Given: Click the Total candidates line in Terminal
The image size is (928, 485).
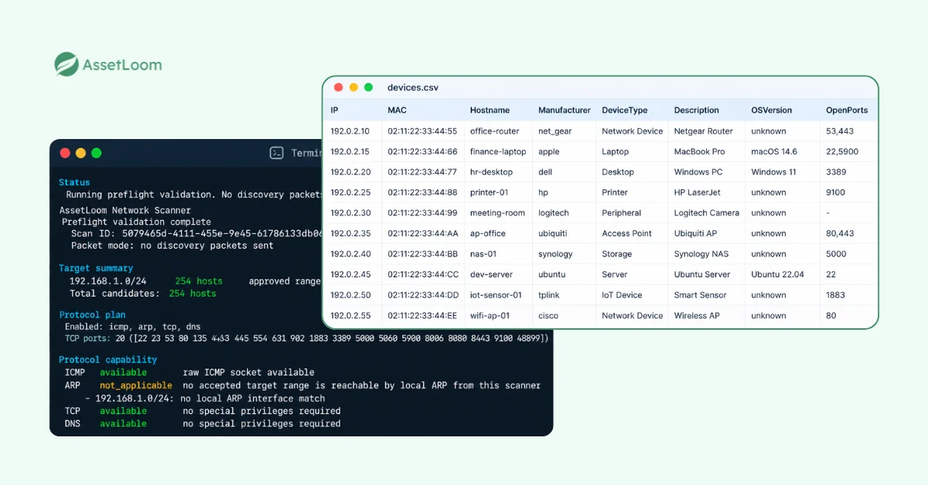Looking at the screenshot, I should pyautogui.click(x=143, y=293).
